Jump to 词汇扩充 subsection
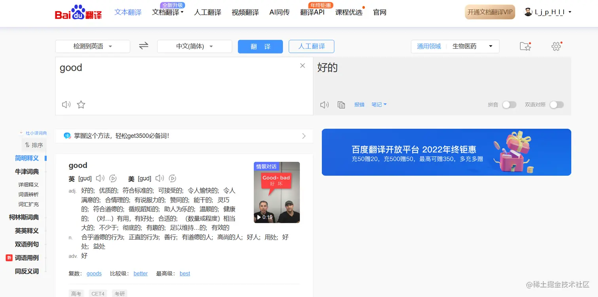The width and height of the screenshot is (598, 297). coord(28,204)
